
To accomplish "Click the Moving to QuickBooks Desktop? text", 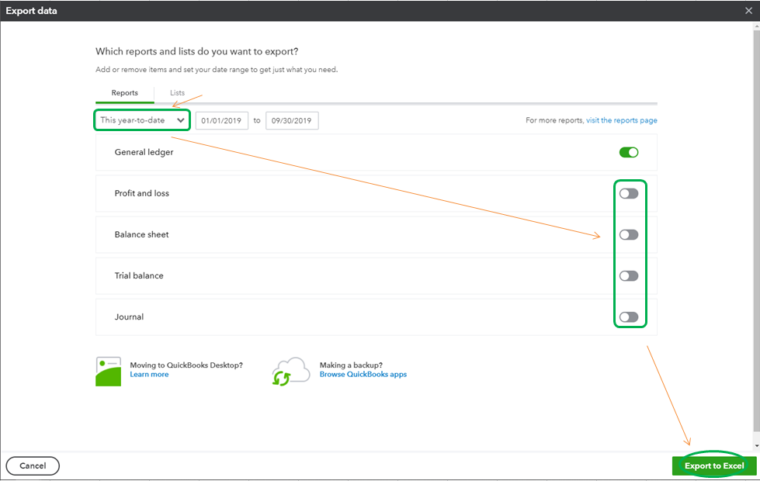I will tap(186, 365).
